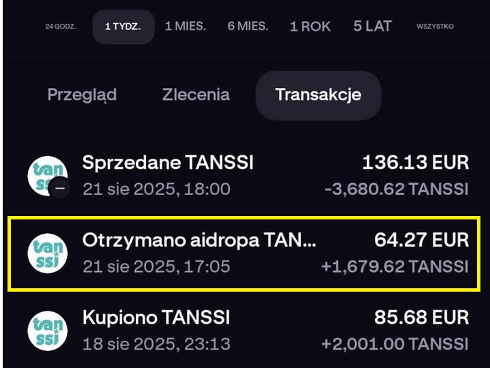Click the TANSSI icon beside Sprzedane TANSSI
This screenshot has height=368, width=490.
[47, 174]
